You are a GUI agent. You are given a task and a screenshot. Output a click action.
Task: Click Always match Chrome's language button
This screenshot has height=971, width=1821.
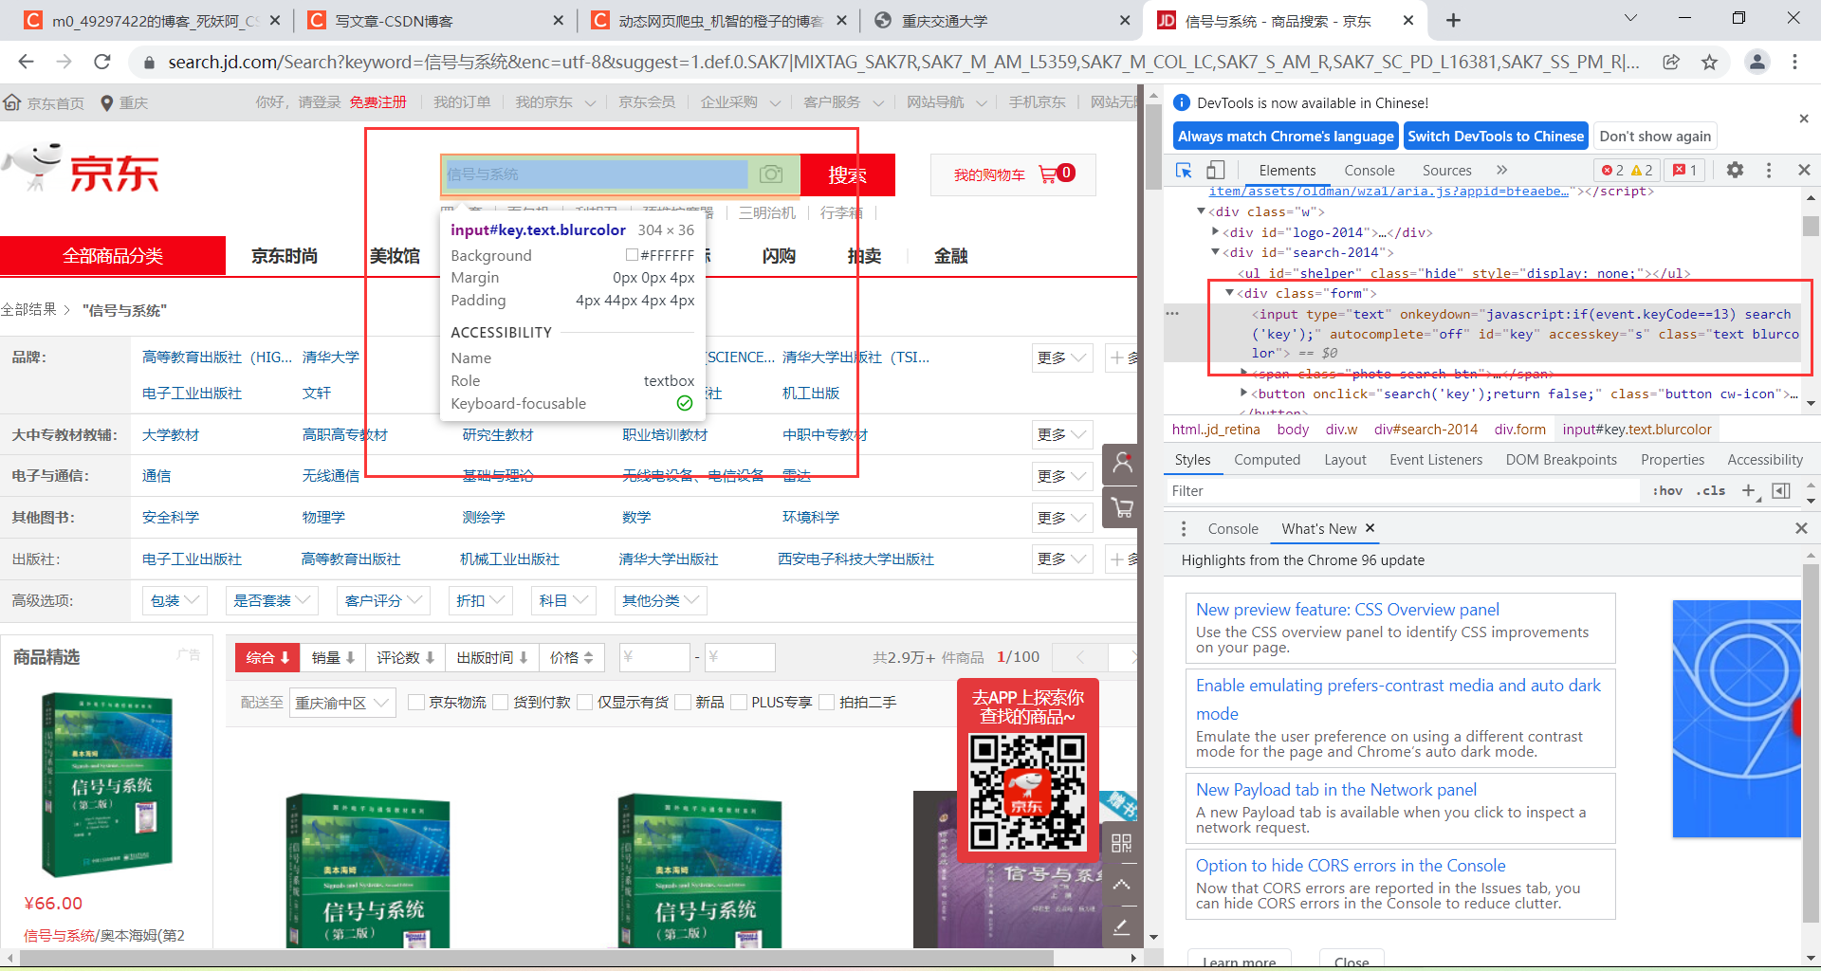(1285, 136)
